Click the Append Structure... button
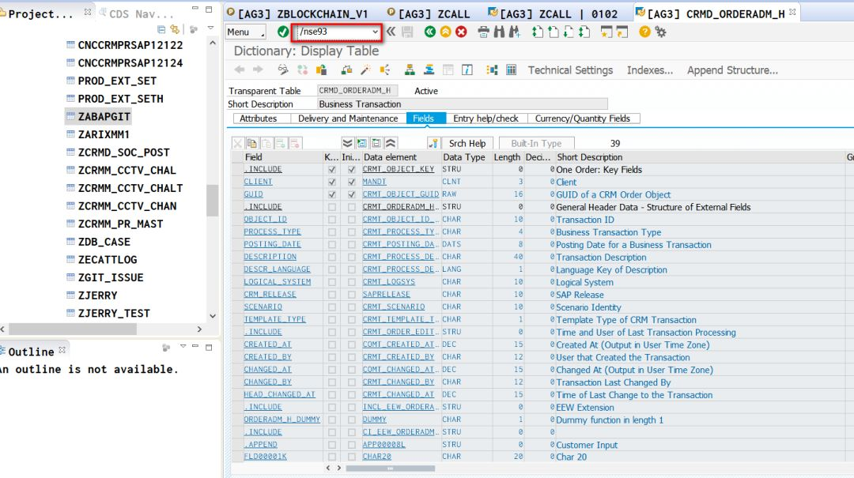854x478 pixels. click(732, 70)
